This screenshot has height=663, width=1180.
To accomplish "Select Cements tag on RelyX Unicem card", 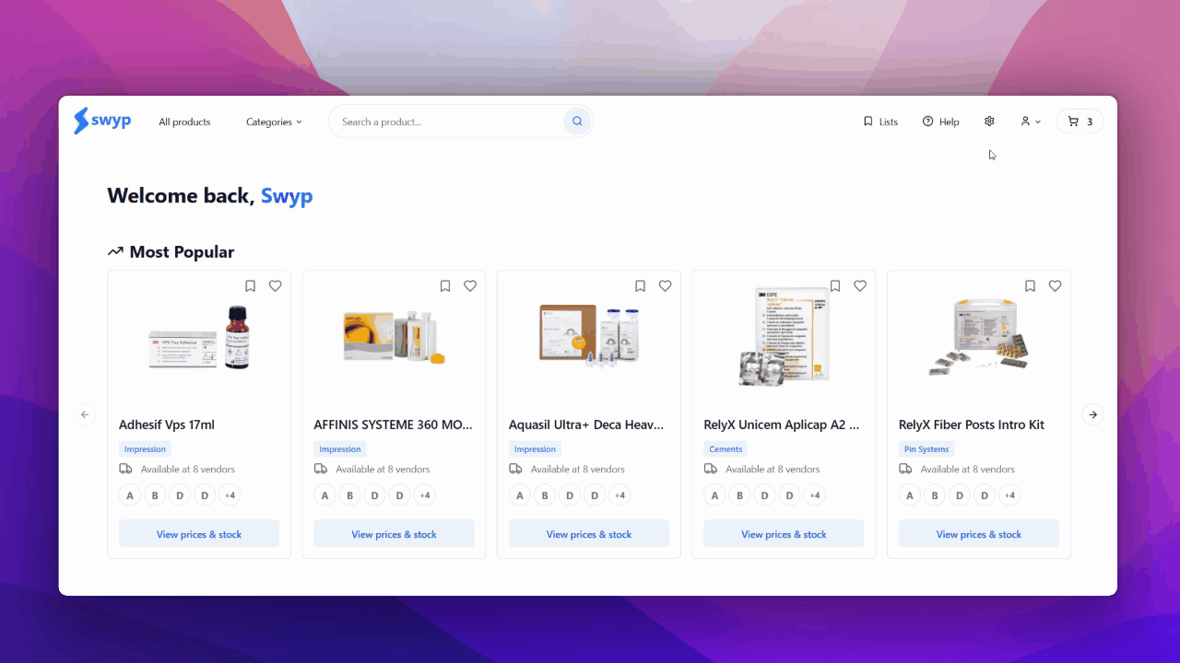I will [x=726, y=449].
